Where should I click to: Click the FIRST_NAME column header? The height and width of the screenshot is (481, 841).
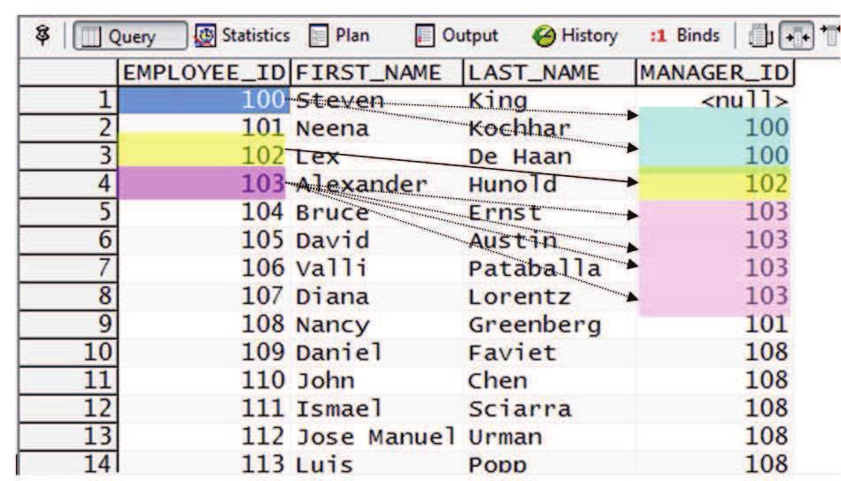click(376, 73)
